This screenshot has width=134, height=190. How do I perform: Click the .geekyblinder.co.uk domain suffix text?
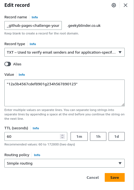pos(84,26)
